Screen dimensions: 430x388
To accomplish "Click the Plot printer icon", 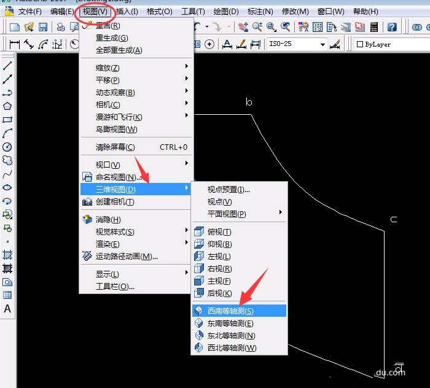I will tap(61, 27).
